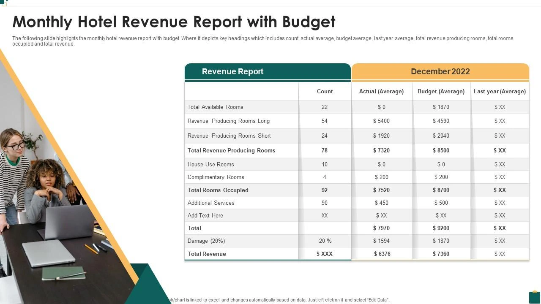Select the Complimentary Rooms count cell

click(325, 177)
